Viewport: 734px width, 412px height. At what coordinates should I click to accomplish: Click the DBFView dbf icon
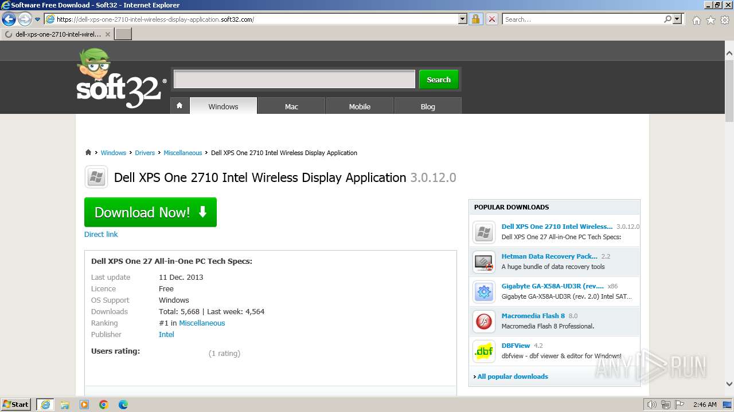pos(484,351)
